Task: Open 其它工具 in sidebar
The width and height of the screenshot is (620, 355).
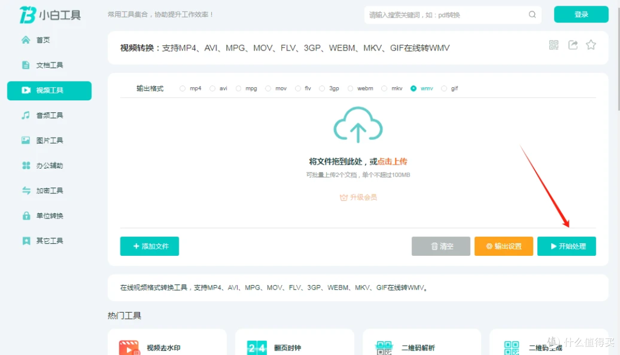Action: tap(49, 241)
